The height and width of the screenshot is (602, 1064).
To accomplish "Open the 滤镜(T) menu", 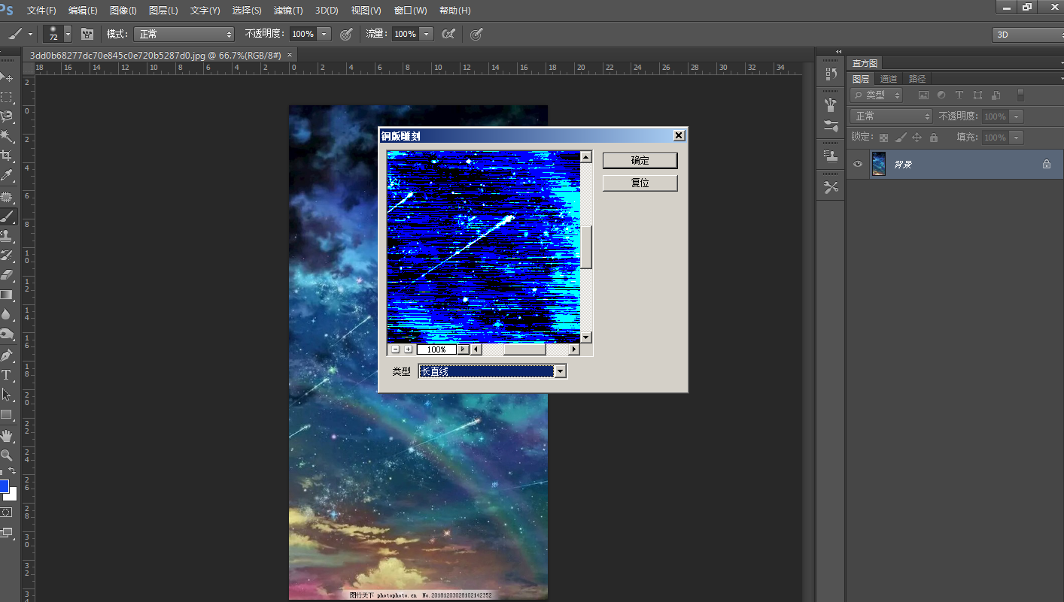I will [x=287, y=11].
